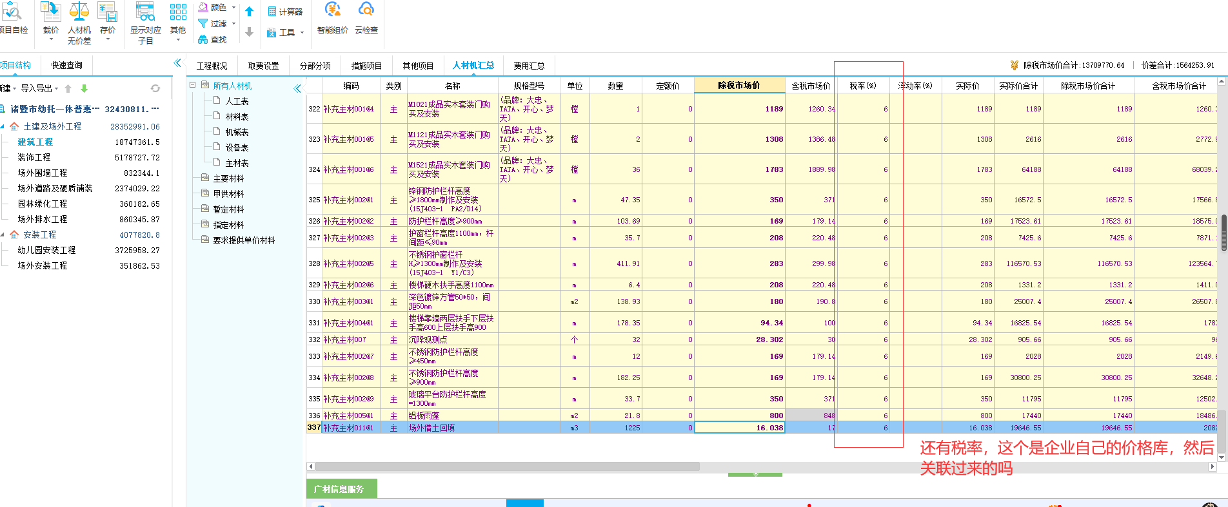1228x507 pixels.
Task: Select 装饰工程 in the project tree
Action: coord(34,157)
